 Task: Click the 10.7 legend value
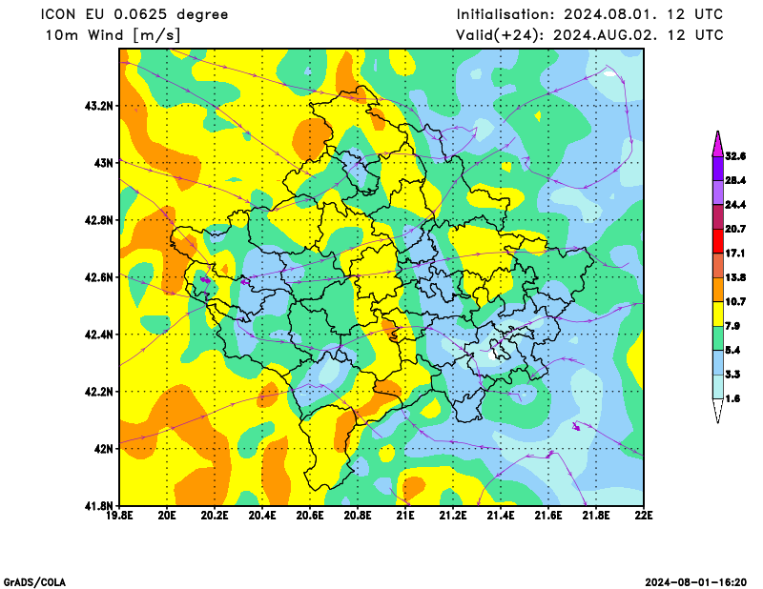pyautogui.click(x=735, y=302)
